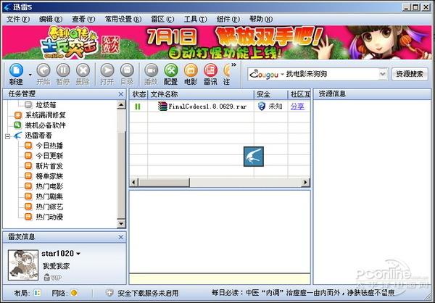Click the VIP badge icon

[52, 277]
